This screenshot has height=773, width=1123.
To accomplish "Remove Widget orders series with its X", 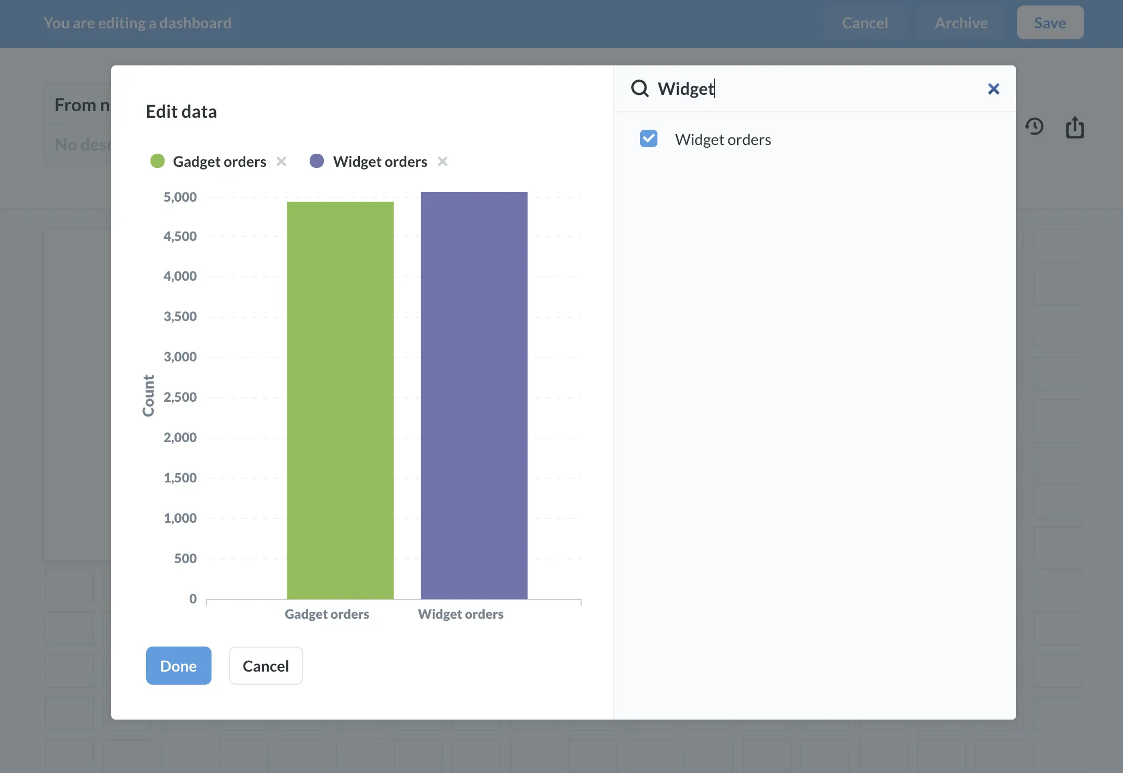I will [x=443, y=161].
